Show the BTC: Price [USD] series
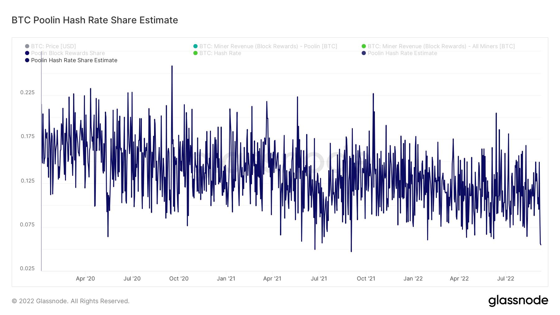Viewport: 560px width, 315px height. pyautogui.click(x=54, y=46)
